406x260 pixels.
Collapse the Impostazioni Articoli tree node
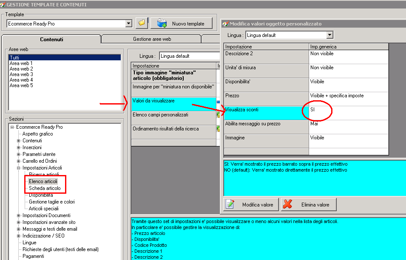coord(18,168)
